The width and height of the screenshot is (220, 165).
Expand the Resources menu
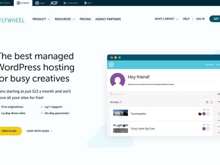click(x=65, y=19)
